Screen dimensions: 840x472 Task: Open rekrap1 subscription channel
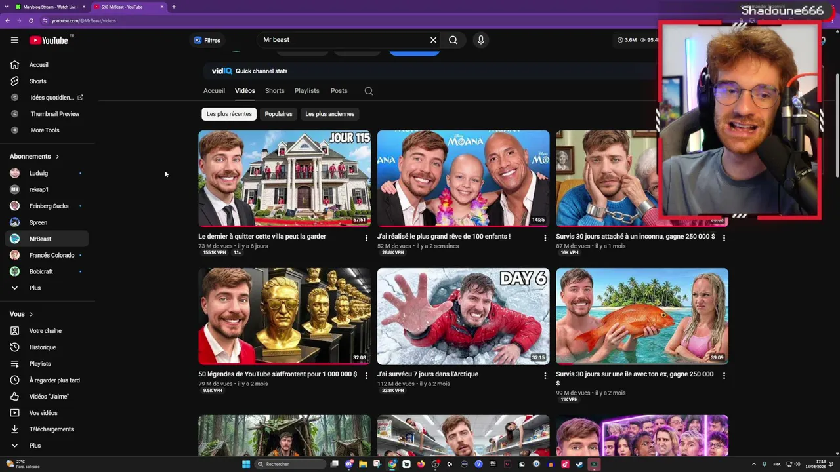pos(47,189)
